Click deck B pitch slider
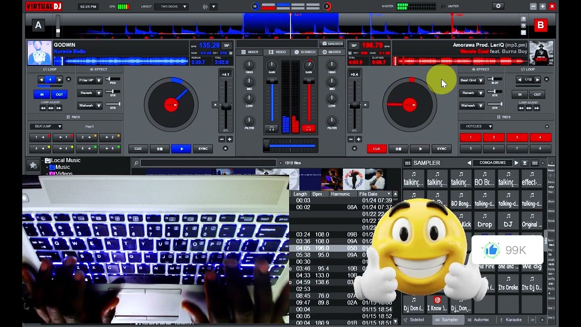581x327 pixels. (355, 105)
